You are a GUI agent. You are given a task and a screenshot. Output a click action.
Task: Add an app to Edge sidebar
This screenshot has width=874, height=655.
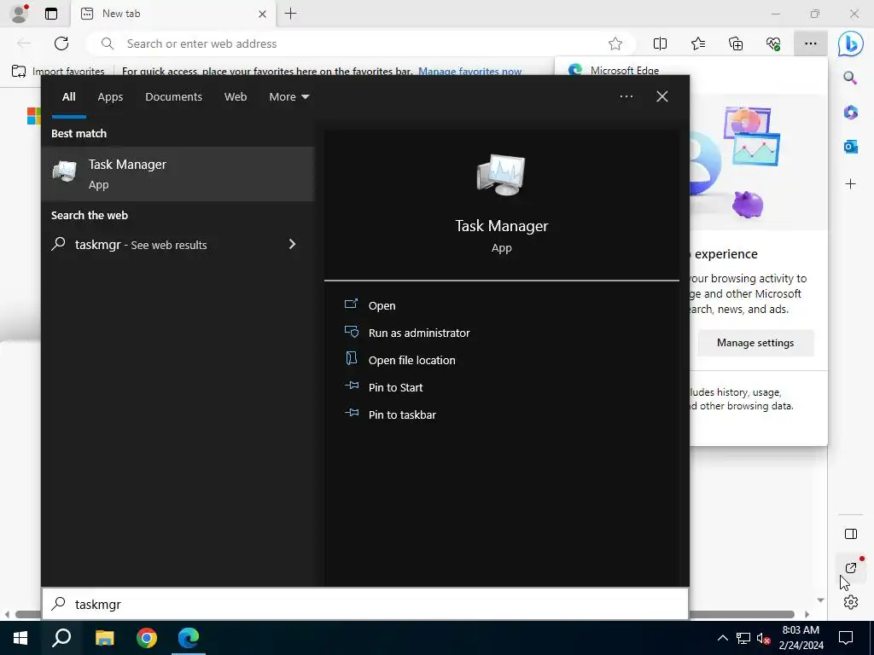[850, 184]
